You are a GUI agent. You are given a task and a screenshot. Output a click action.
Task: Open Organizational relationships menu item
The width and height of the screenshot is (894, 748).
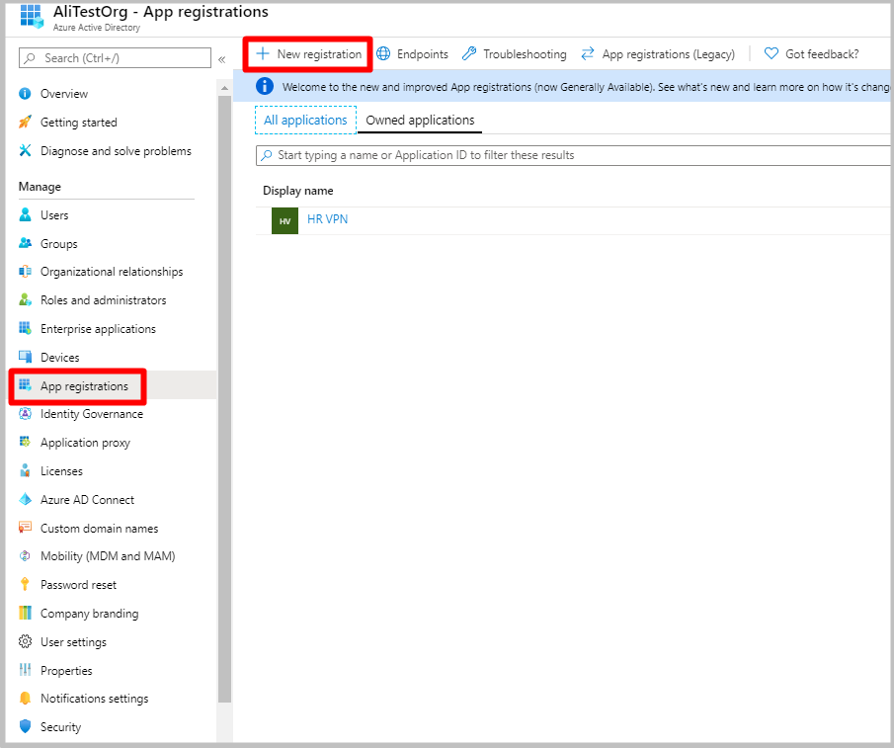(112, 272)
